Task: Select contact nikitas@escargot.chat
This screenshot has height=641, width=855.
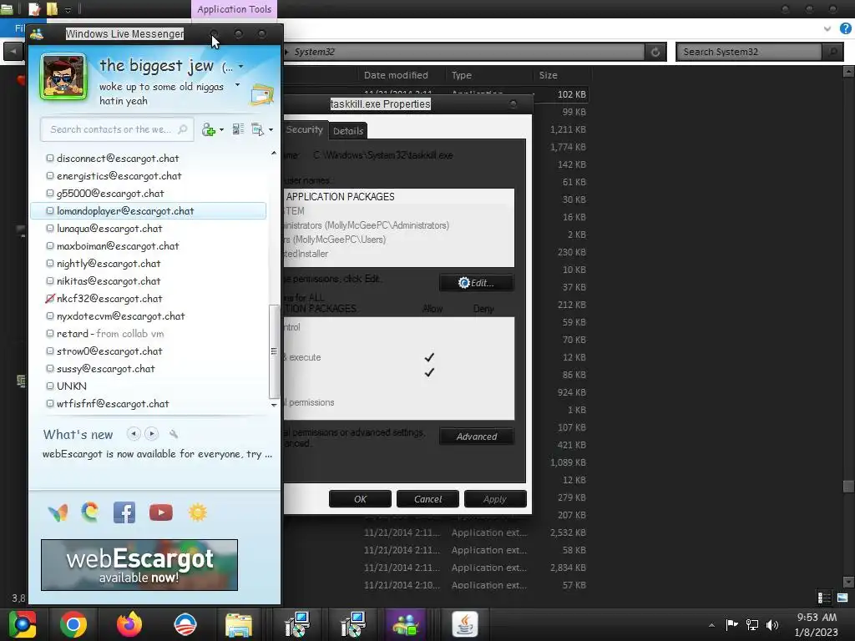Action: click(x=109, y=281)
